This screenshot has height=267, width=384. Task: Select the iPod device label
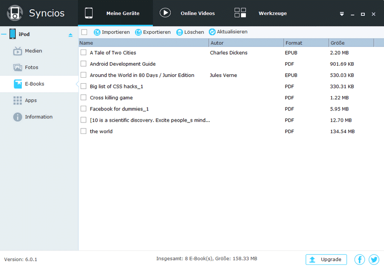click(24, 34)
